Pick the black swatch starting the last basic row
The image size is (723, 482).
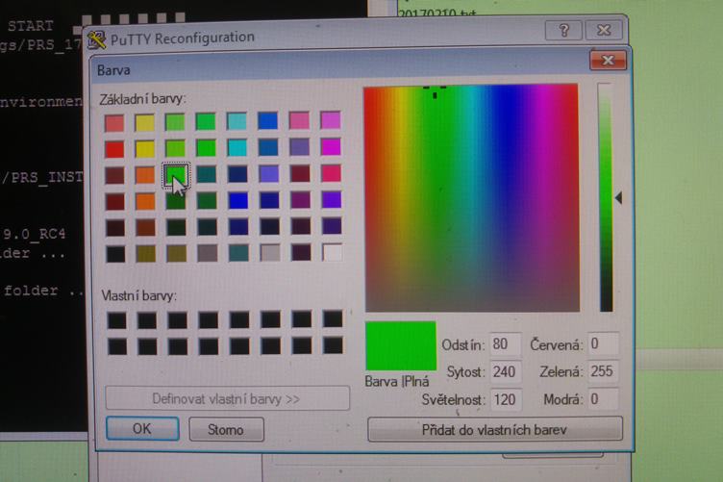pyautogui.click(x=115, y=255)
